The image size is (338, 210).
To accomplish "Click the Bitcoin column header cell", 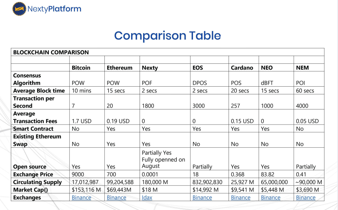I will pos(81,68).
